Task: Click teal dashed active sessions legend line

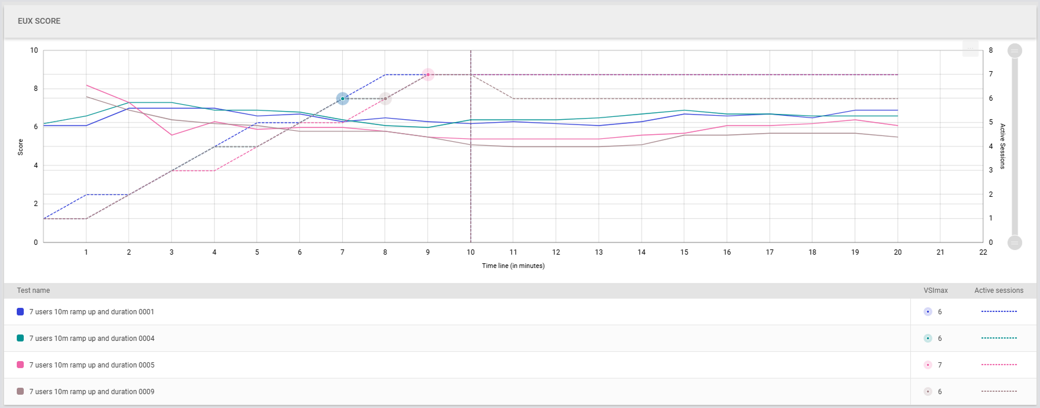Action: (999, 339)
